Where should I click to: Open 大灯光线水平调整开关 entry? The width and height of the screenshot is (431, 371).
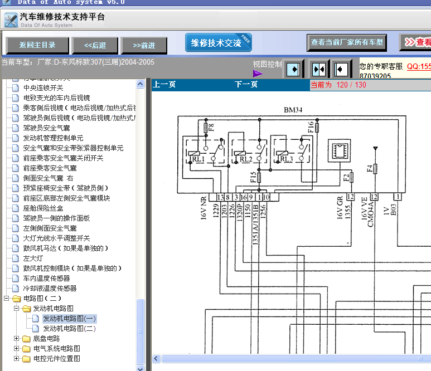(x=57, y=238)
